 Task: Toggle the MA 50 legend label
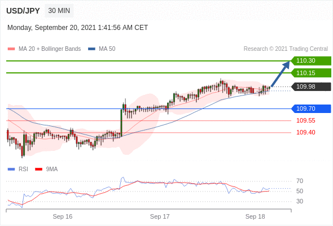click(107, 49)
